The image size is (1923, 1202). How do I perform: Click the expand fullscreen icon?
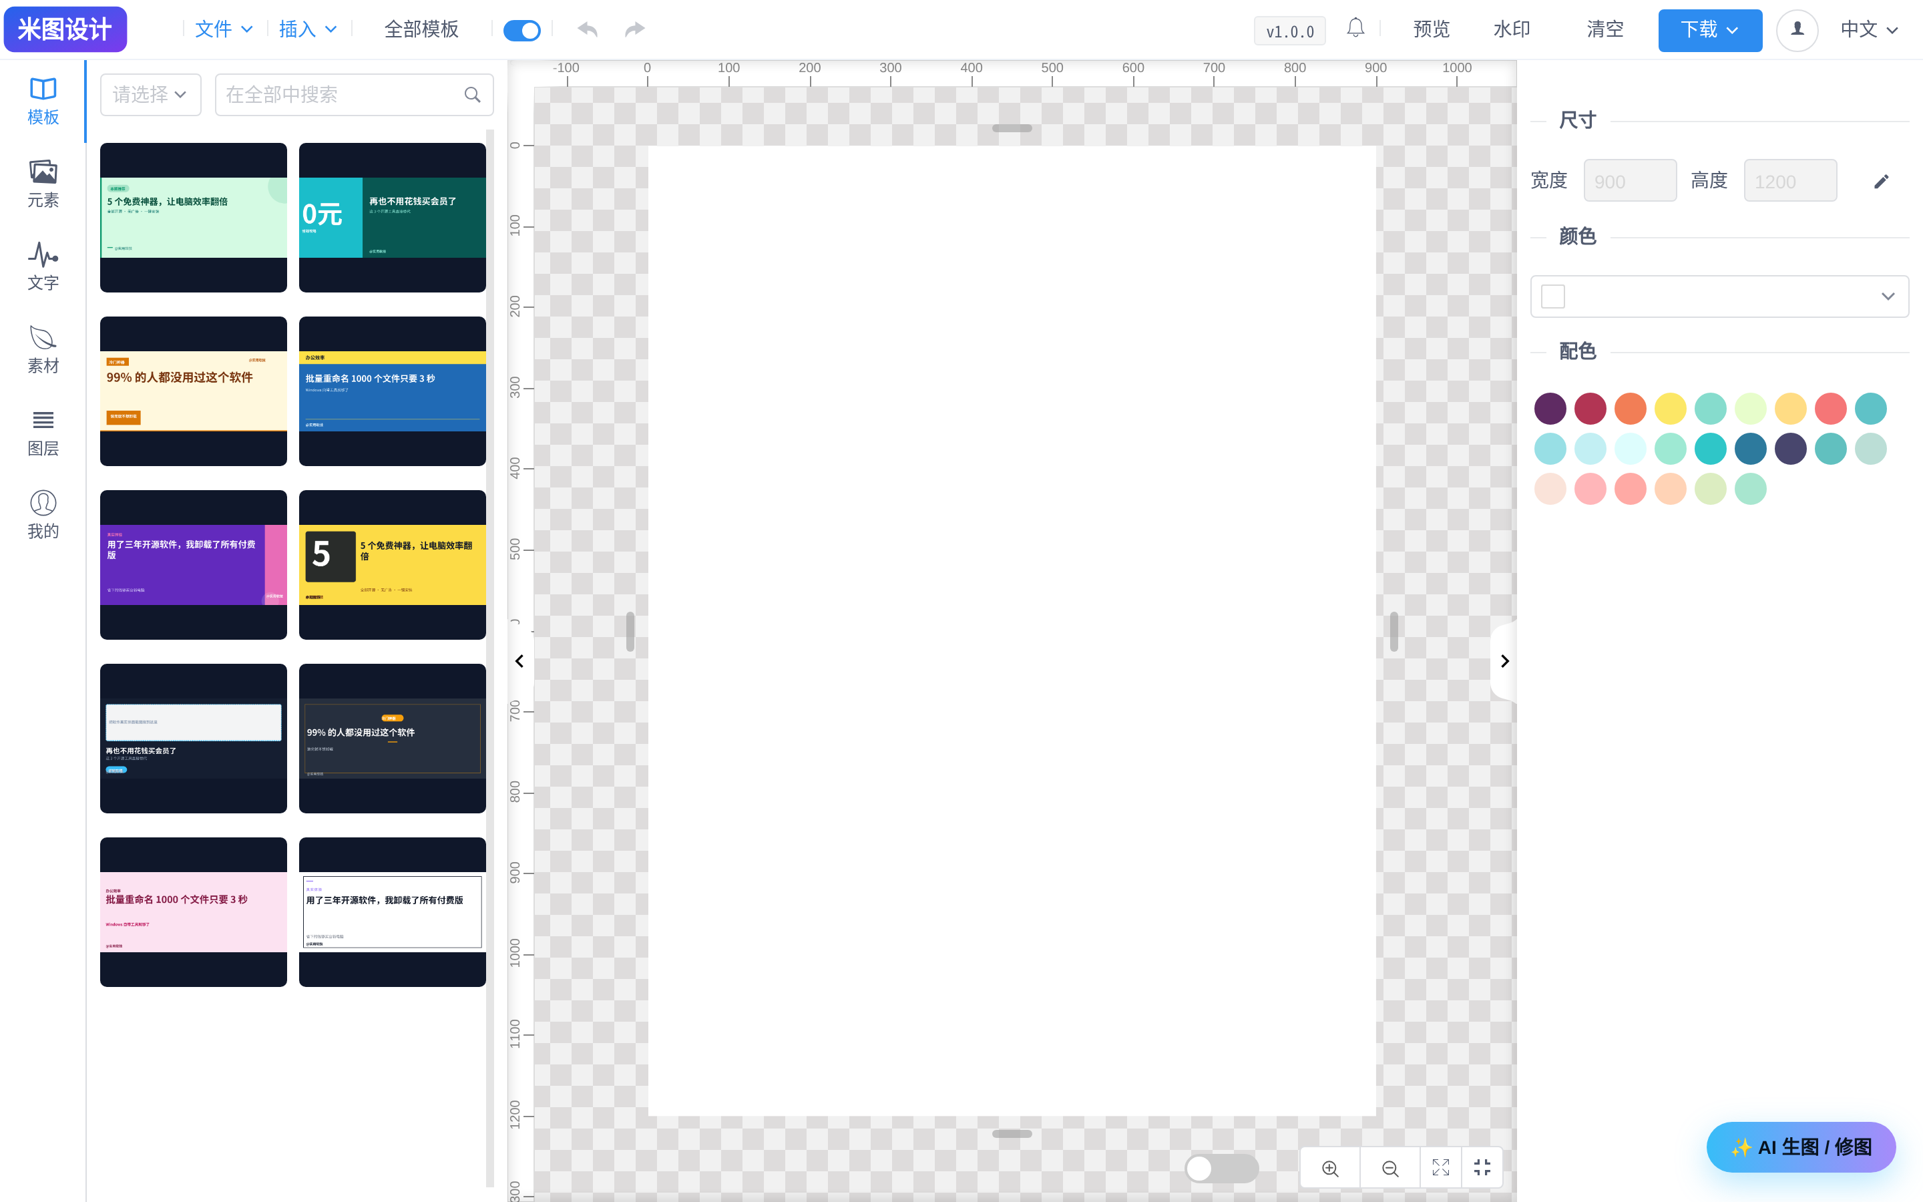point(1441,1167)
